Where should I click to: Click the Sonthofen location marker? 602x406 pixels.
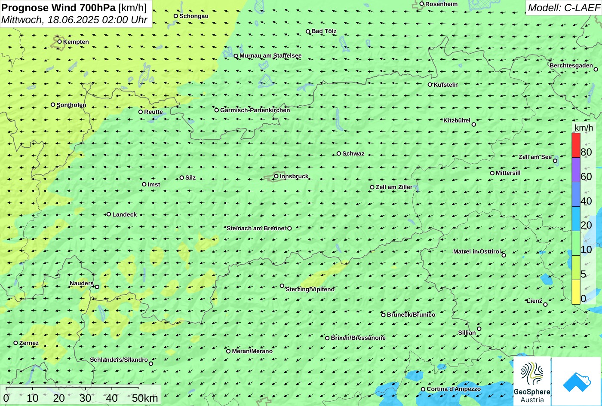click(53, 105)
